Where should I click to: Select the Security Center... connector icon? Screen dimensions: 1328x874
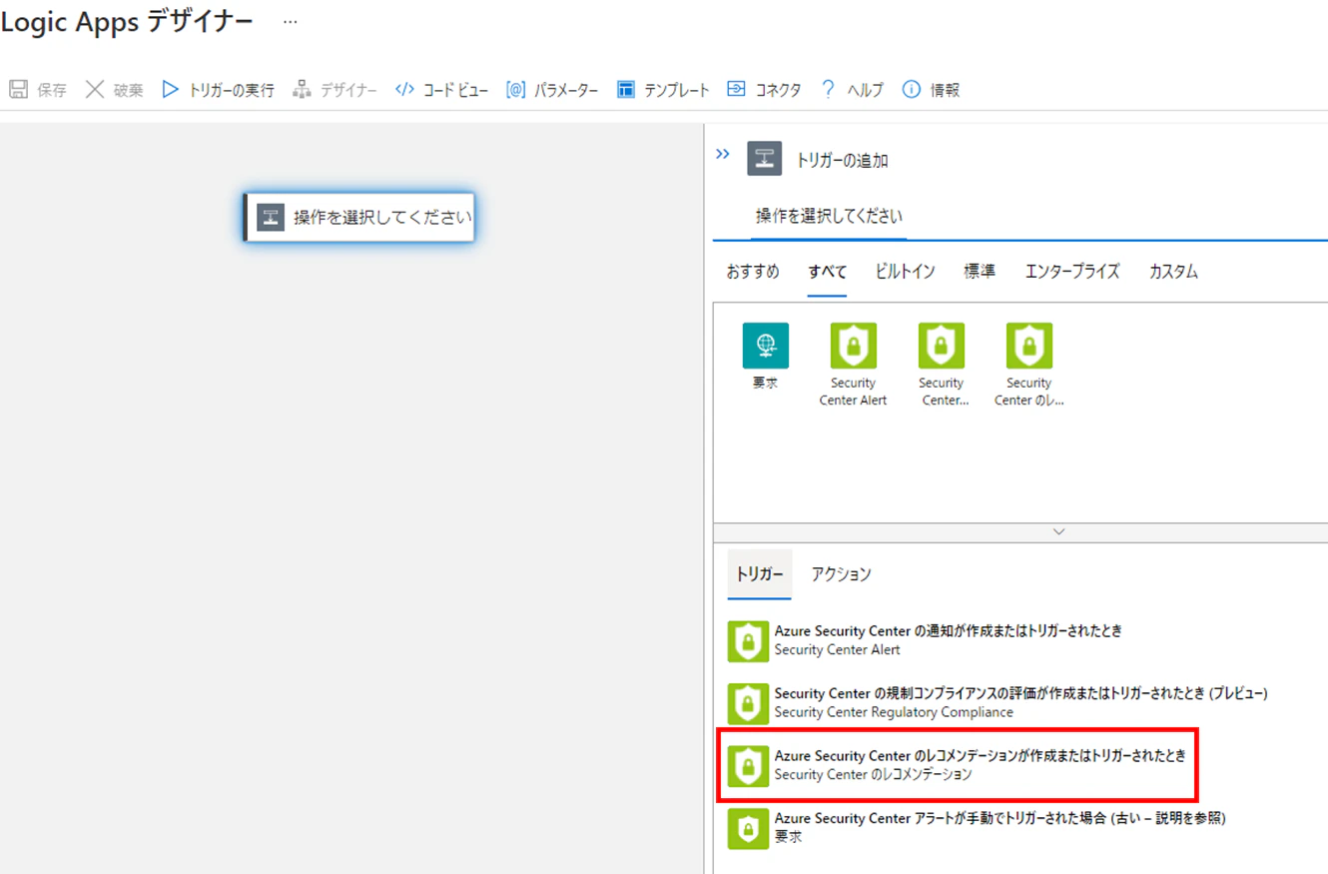942,346
